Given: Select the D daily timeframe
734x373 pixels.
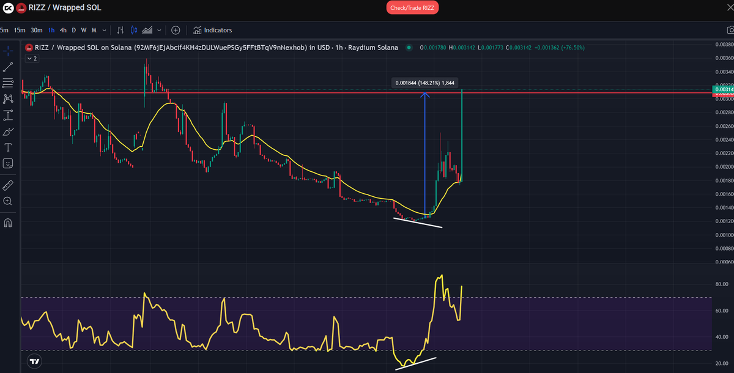Looking at the screenshot, I should pyautogui.click(x=74, y=30).
